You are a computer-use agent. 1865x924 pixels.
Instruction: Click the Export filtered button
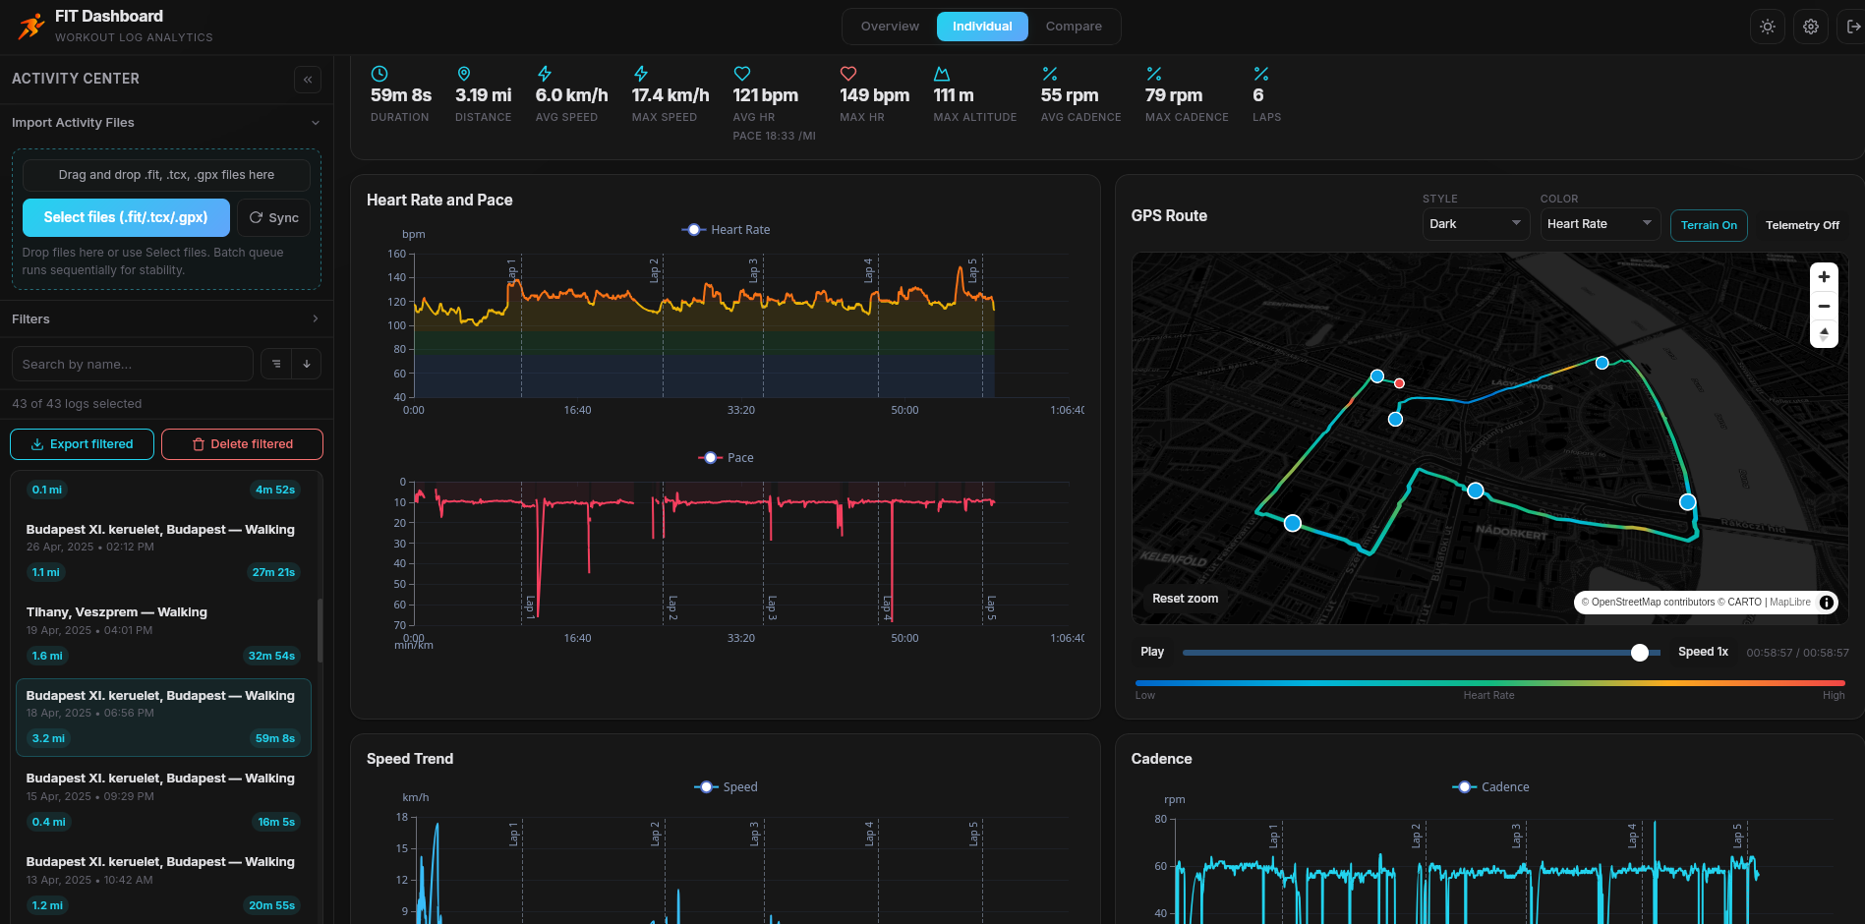83,444
